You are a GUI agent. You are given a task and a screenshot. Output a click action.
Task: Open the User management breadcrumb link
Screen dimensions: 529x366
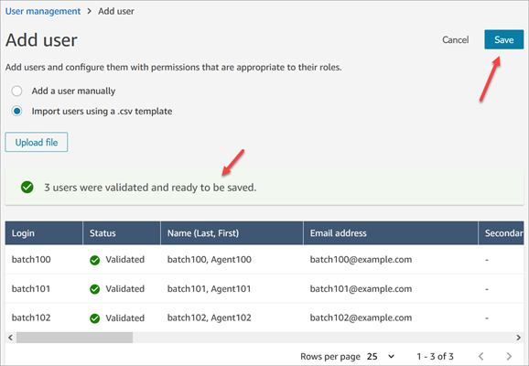click(x=43, y=11)
